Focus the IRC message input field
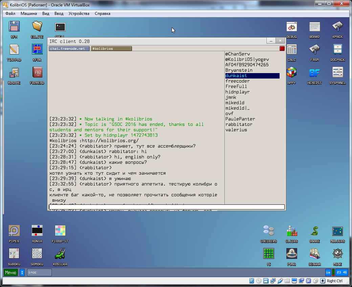The height and width of the screenshot is (287, 352). tap(167, 207)
